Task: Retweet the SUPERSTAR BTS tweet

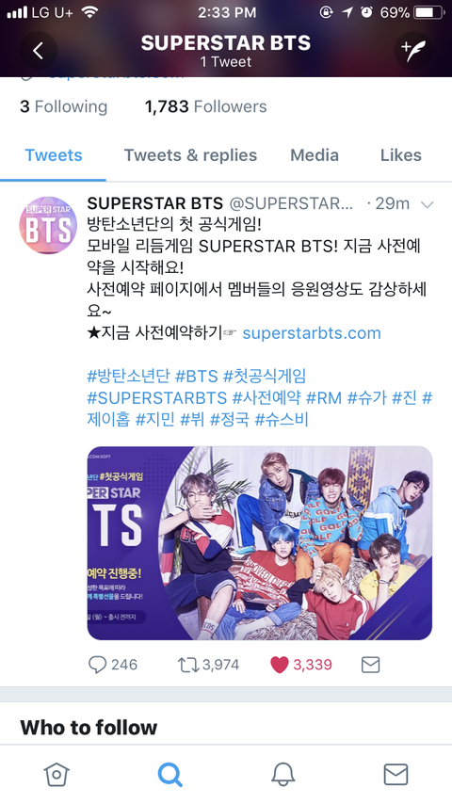Action: click(x=188, y=665)
